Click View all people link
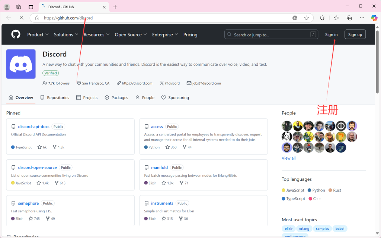 [x=289, y=158]
